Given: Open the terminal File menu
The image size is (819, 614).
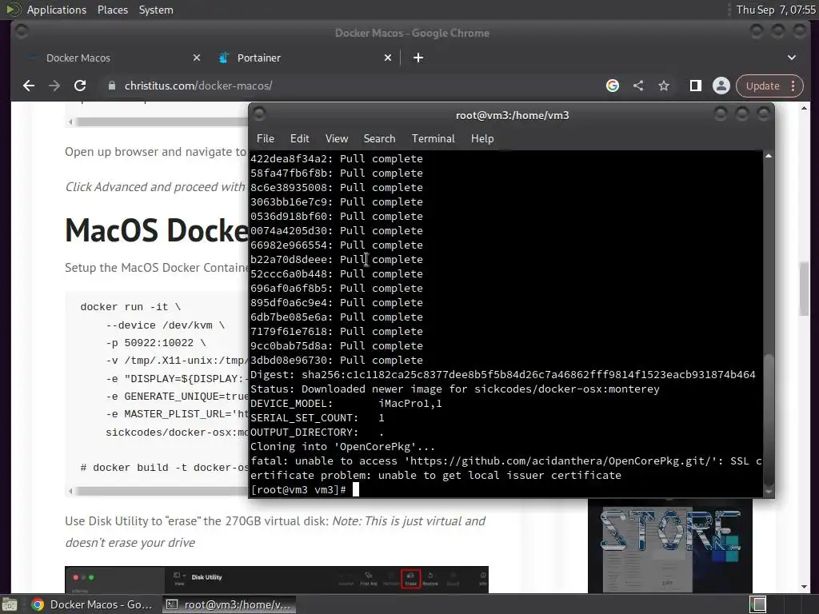Looking at the screenshot, I should pos(266,138).
